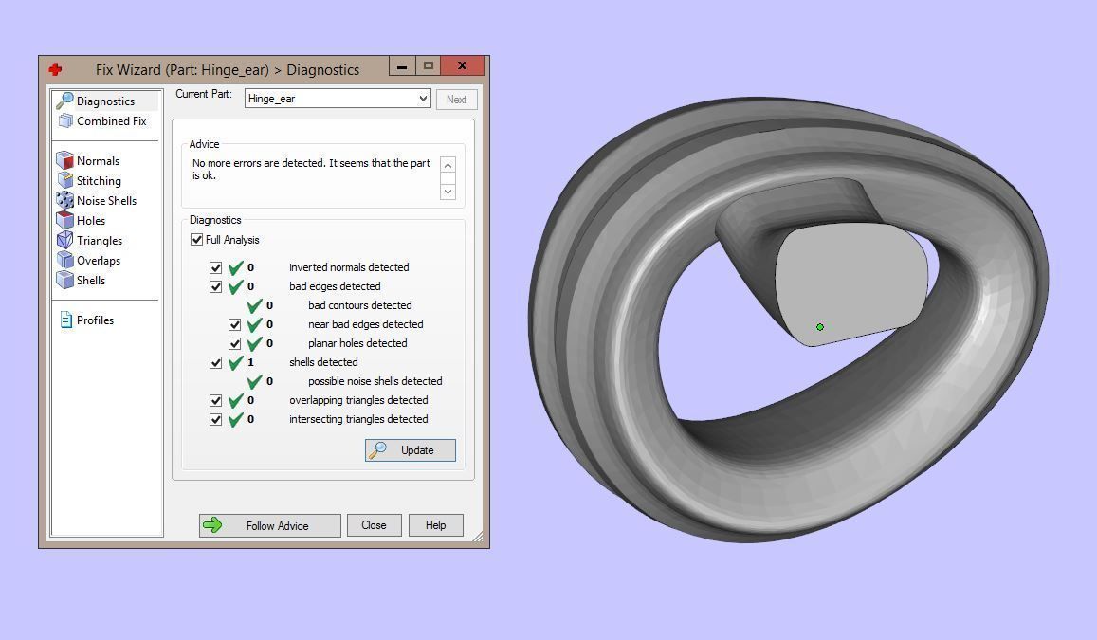The image size is (1097, 640).
Task: Select the Triangles fix icon
Action: (x=64, y=241)
